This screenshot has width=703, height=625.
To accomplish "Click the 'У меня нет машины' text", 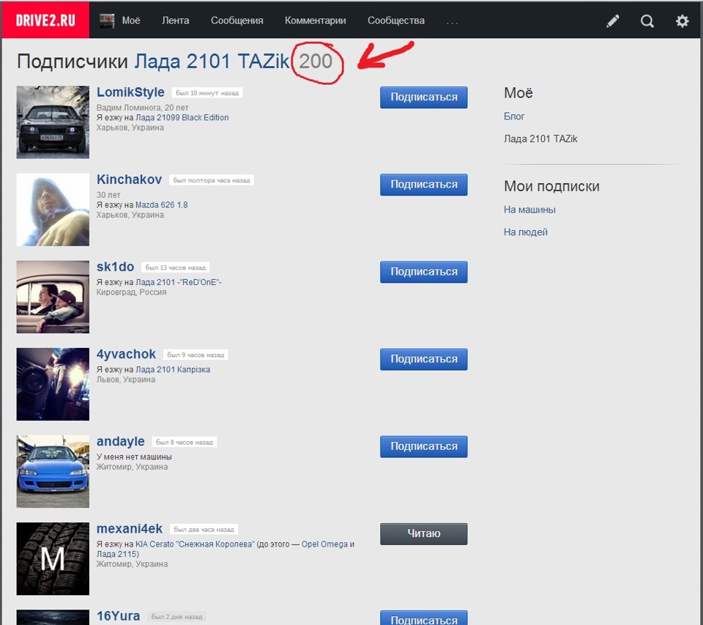I will pyautogui.click(x=134, y=456).
